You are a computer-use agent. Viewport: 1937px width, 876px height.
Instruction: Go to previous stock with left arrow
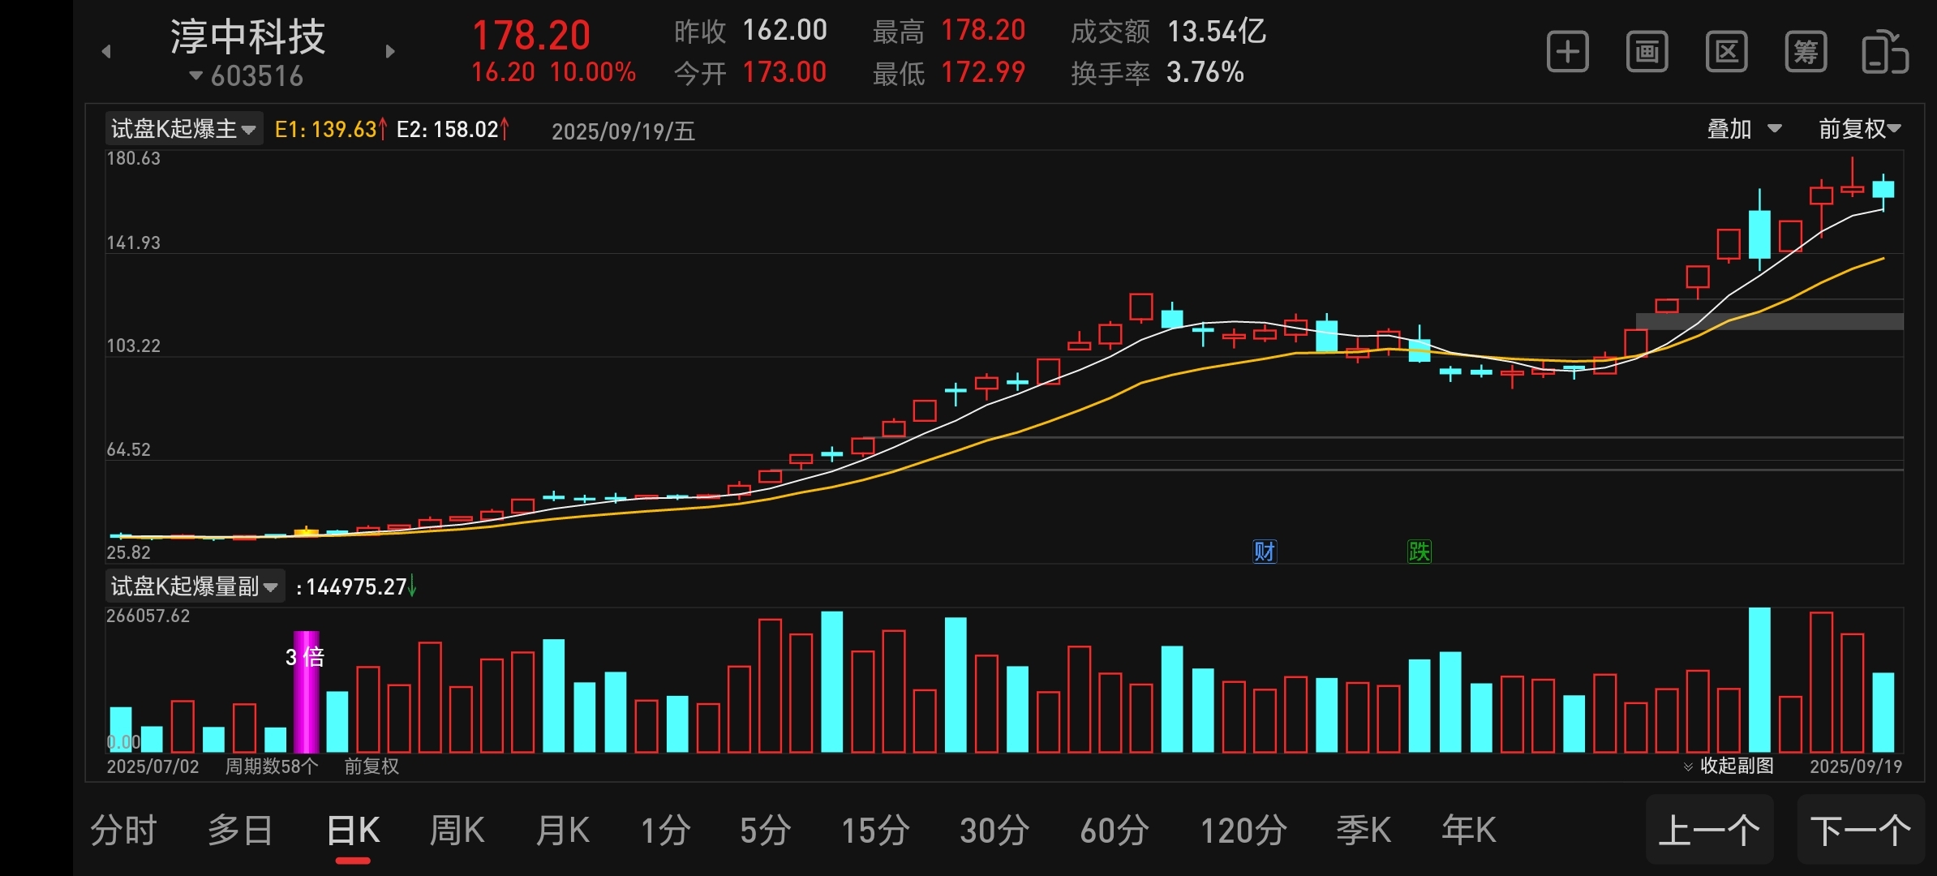(x=106, y=52)
